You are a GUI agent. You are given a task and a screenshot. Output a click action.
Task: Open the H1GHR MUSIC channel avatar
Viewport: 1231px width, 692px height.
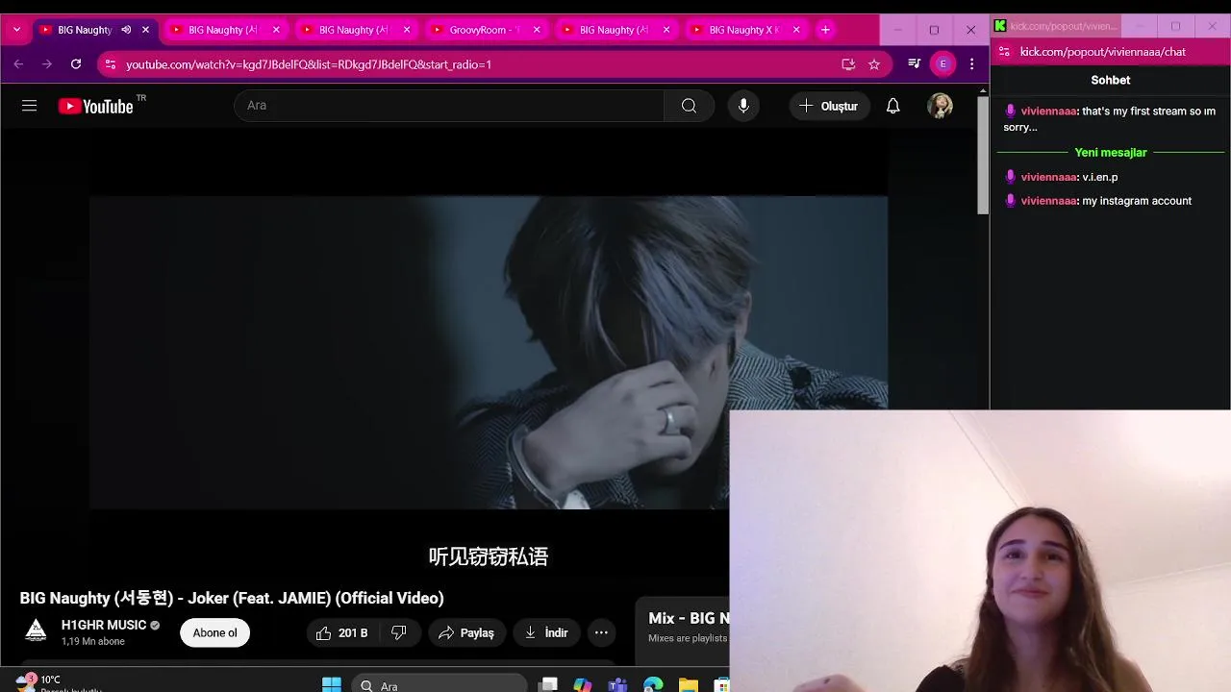click(36, 631)
